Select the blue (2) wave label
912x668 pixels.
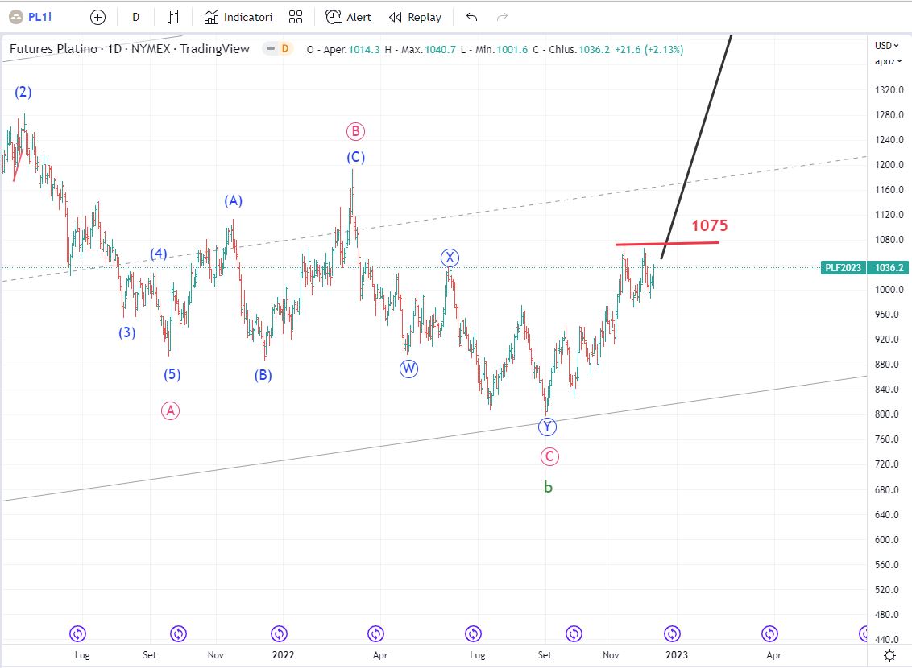click(x=23, y=93)
